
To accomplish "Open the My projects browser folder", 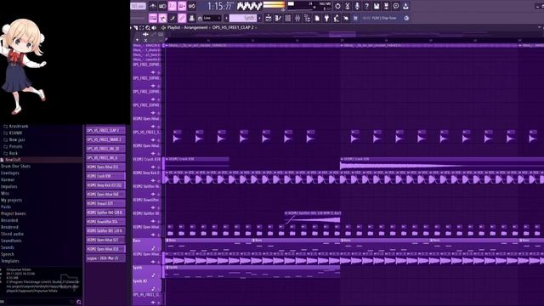I will tap(11, 201).
